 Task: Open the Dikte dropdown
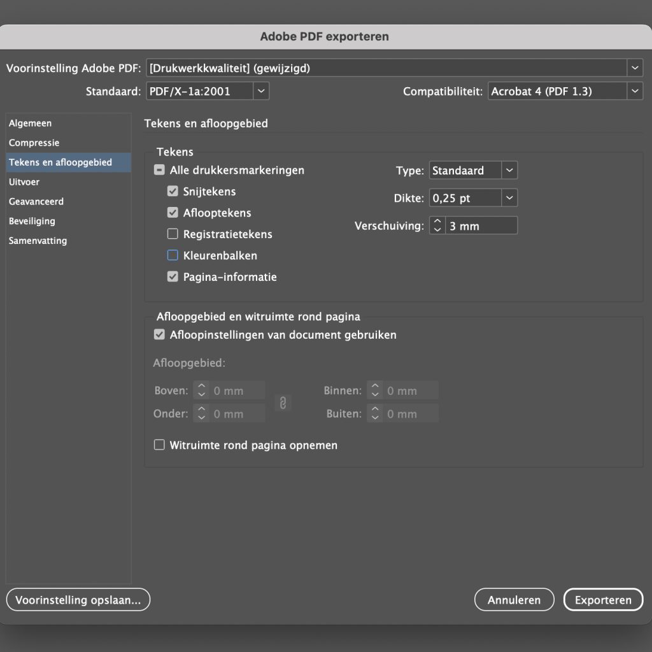tap(508, 197)
